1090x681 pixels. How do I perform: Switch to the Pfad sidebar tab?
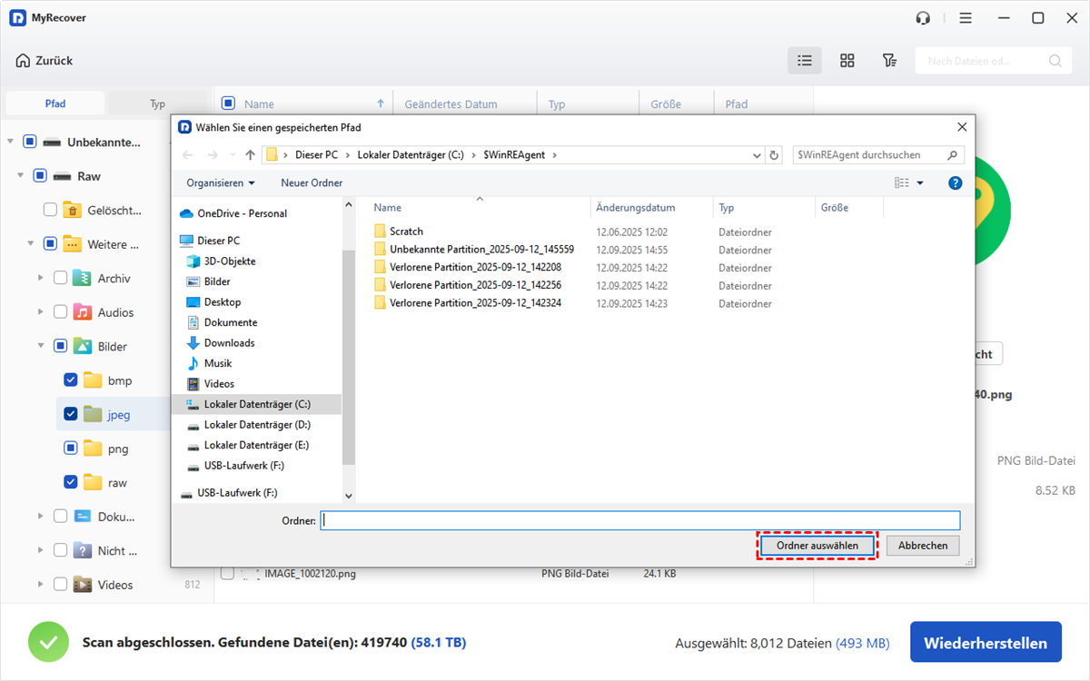click(x=55, y=104)
